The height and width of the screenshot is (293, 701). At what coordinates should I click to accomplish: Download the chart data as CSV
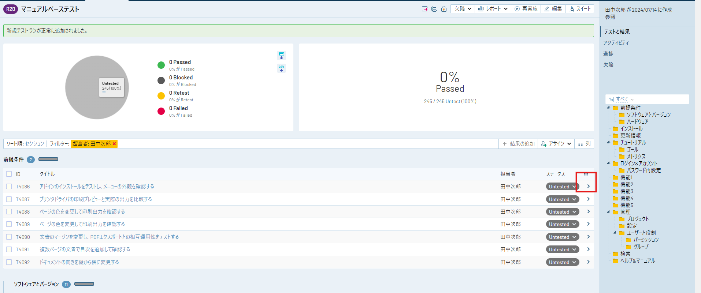click(281, 68)
